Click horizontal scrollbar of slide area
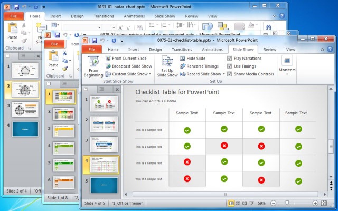Screen dimensions: 338x211 (x=225, y=195)
